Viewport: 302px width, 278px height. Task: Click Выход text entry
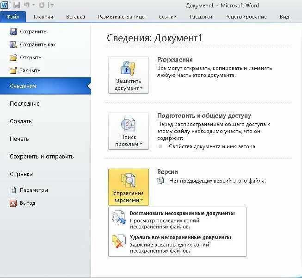coord(28,203)
